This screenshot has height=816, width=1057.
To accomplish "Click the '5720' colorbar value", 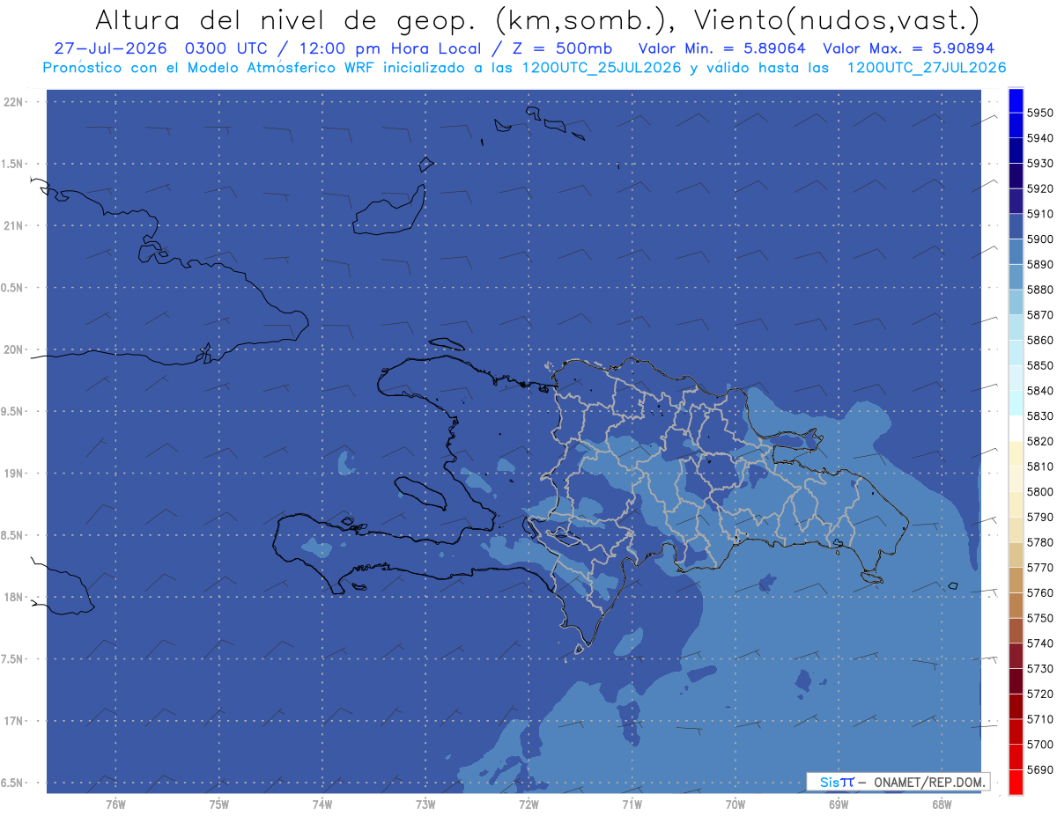I will pos(1040,695).
